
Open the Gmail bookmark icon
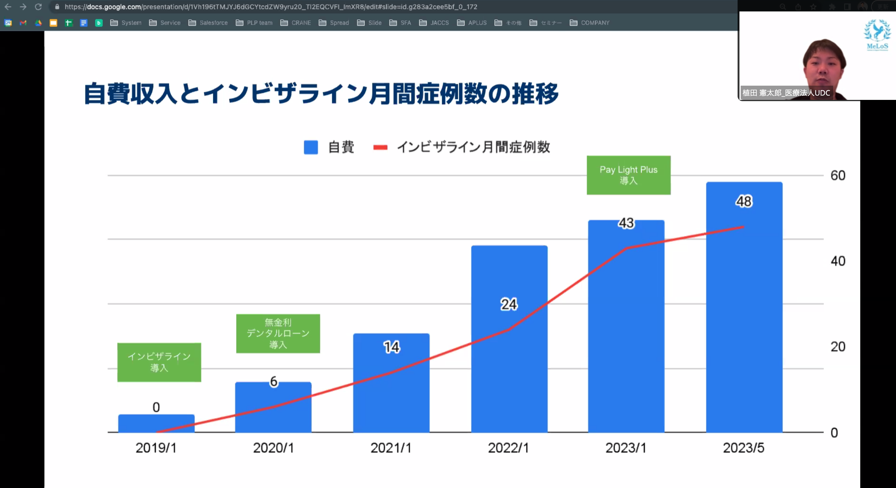[x=23, y=23]
